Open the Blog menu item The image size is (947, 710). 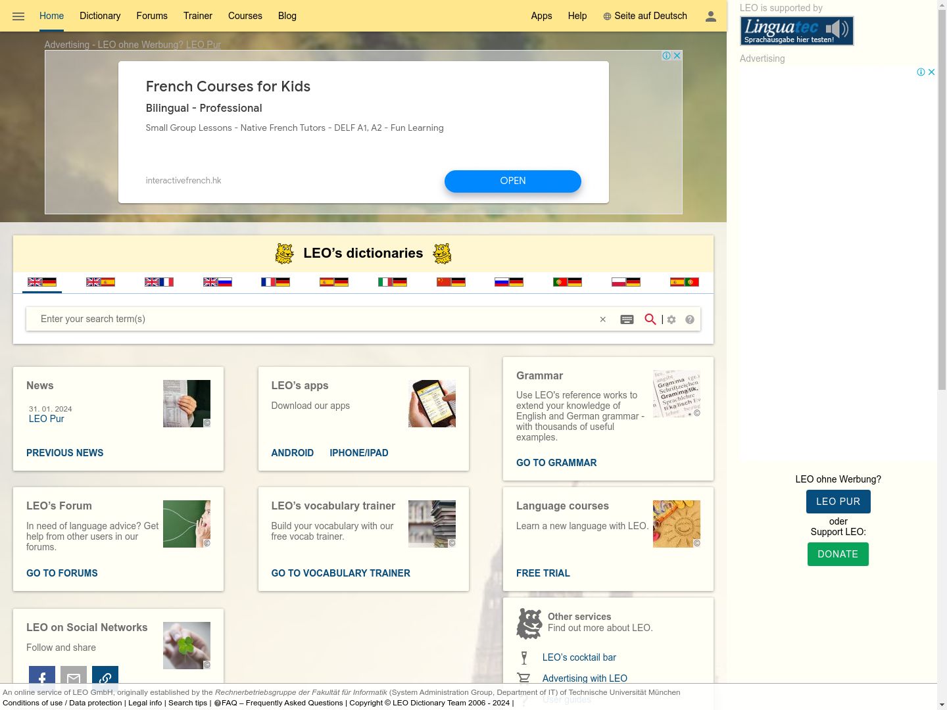pyautogui.click(x=287, y=16)
